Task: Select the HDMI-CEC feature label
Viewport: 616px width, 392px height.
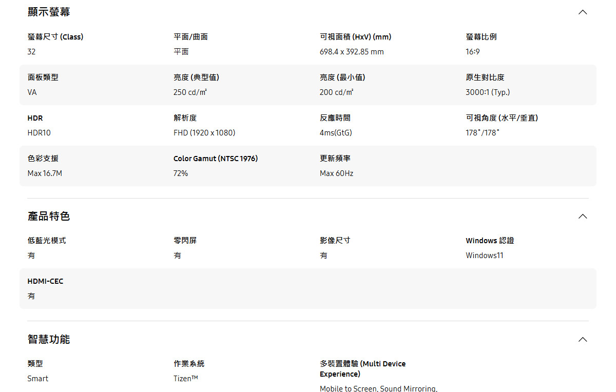Action: click(45, 281)
